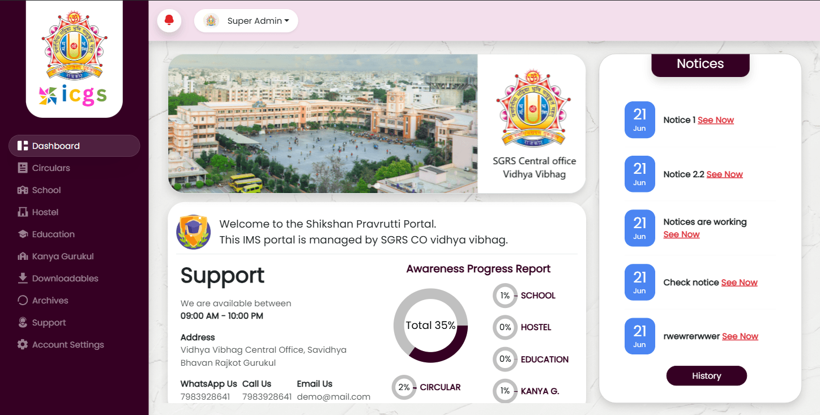
Task: Click the Kanya Gurukul sidebar icon
Action: (23, 256)
